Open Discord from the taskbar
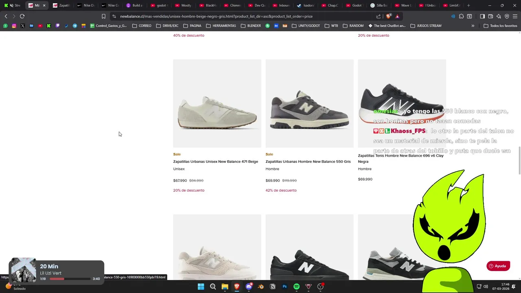 pos(249,286)
